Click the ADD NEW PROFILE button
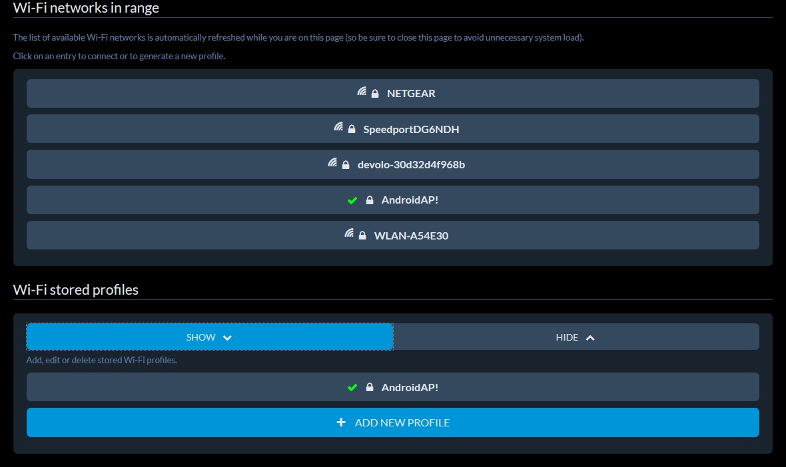The width and height of the screenshot is (786, 467). pyautogui.click(x=392, y=422)
